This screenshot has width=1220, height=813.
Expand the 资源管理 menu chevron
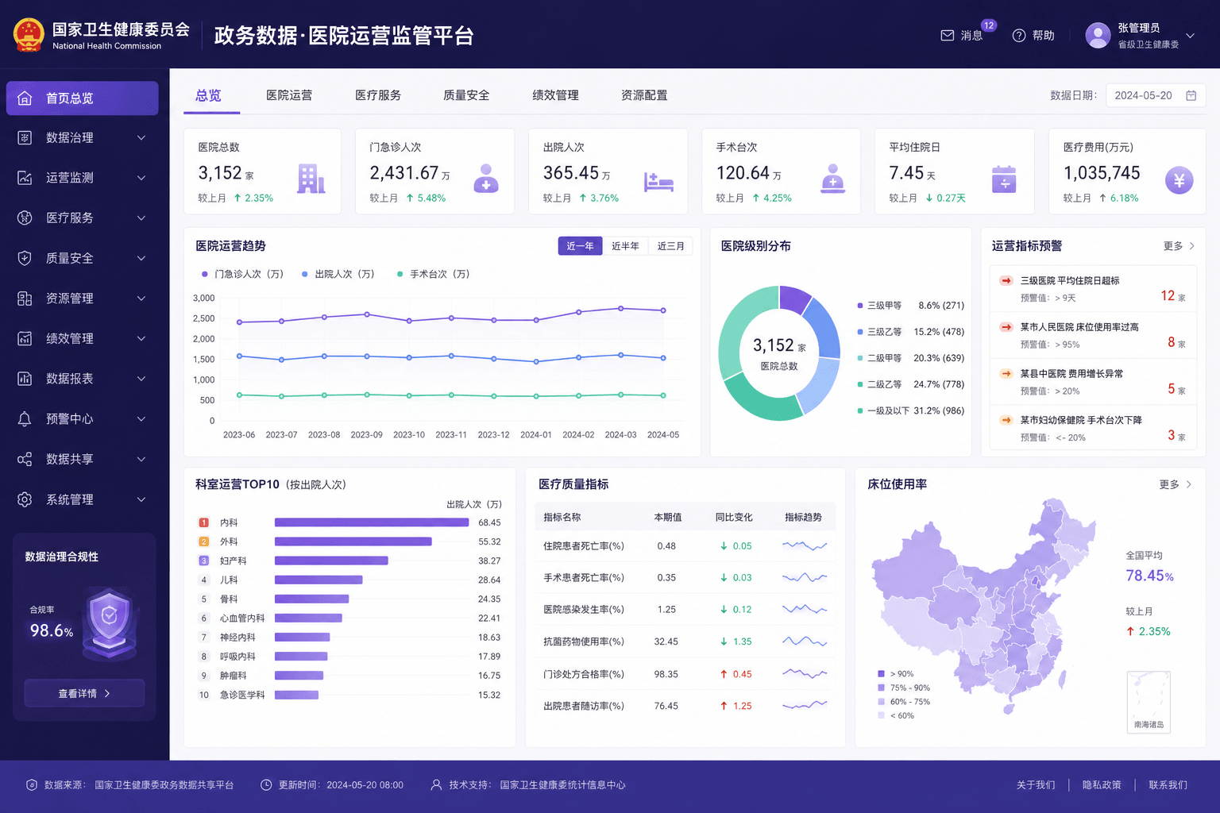pyautogui.click(x=141, y=299)
